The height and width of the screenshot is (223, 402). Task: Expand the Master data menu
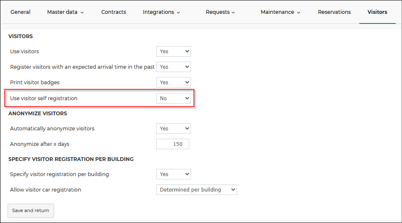[x=65, y=12]
